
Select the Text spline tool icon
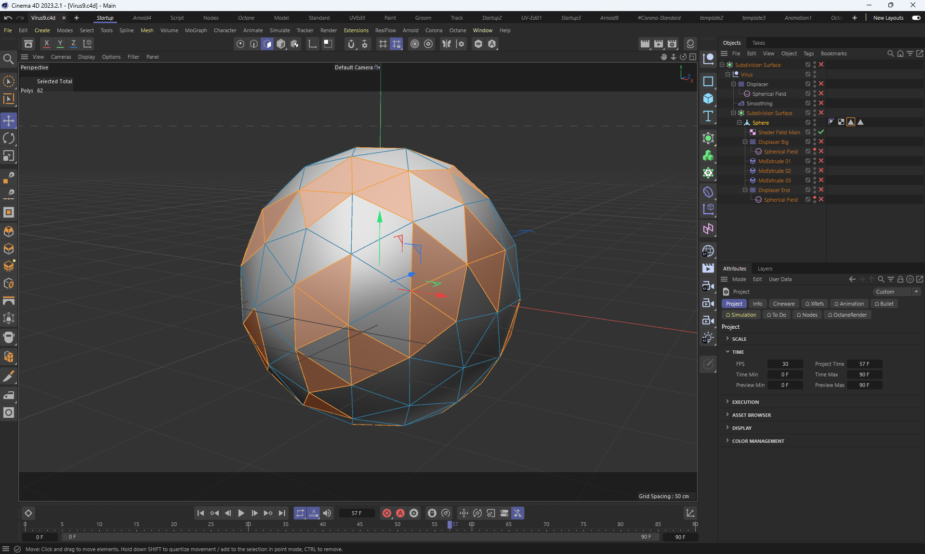[708, 116]
